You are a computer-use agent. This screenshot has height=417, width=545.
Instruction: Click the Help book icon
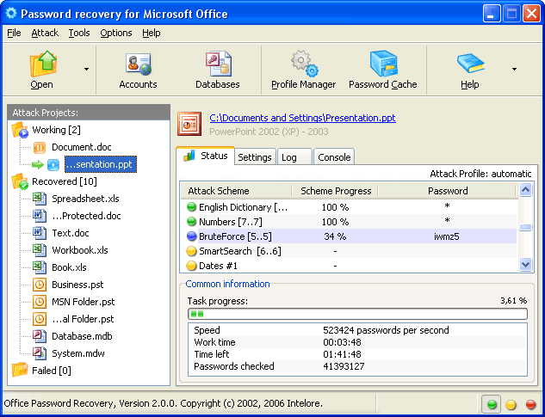click(470, 64)
